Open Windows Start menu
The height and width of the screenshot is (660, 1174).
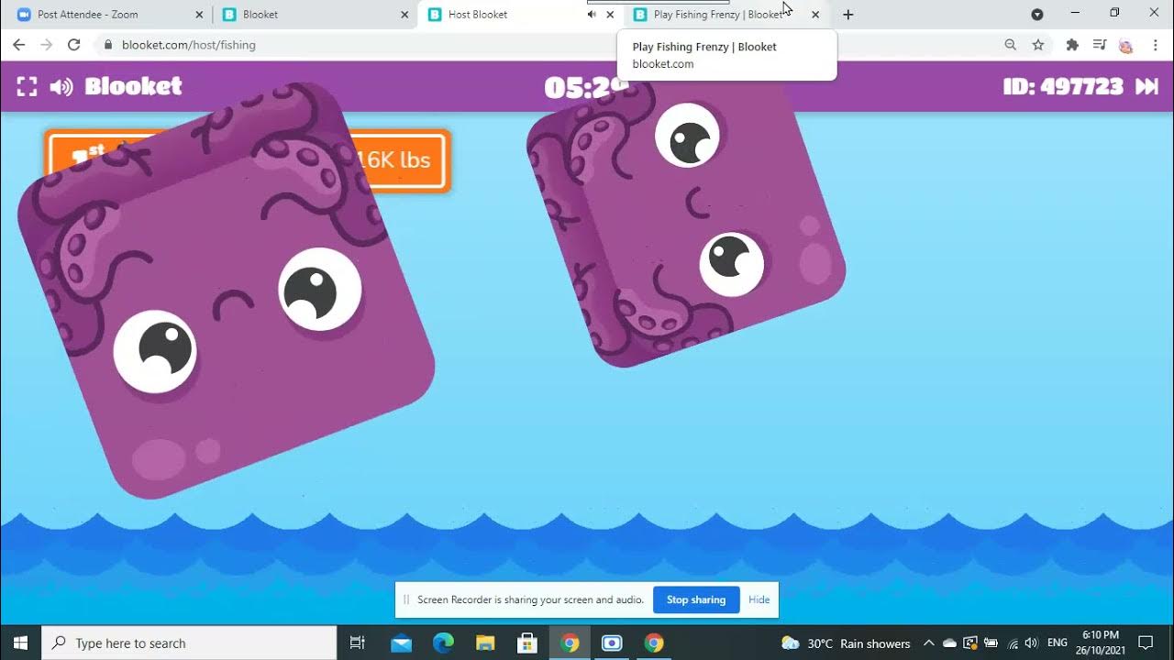20,643
